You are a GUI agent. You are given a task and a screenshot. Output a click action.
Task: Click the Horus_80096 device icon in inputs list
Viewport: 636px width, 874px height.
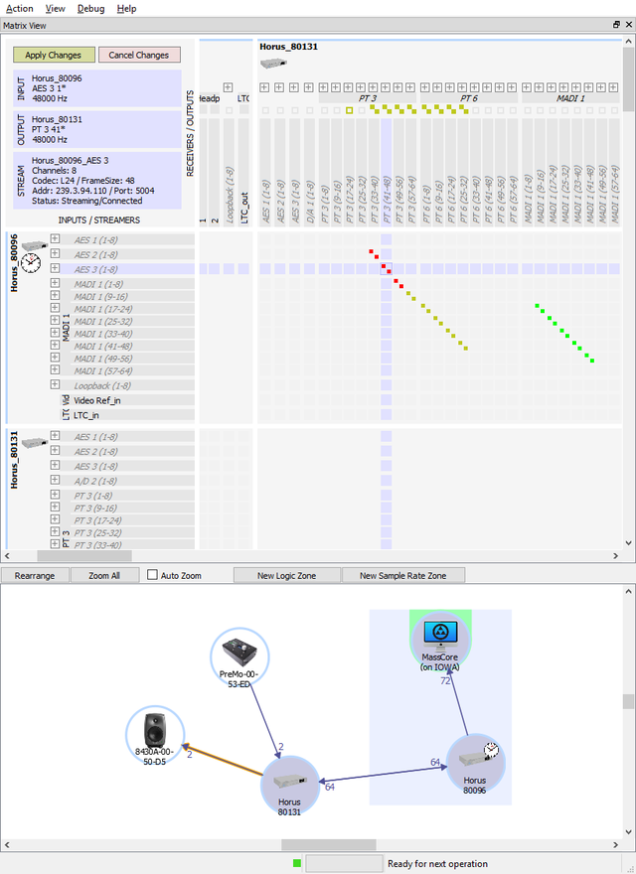35,246
